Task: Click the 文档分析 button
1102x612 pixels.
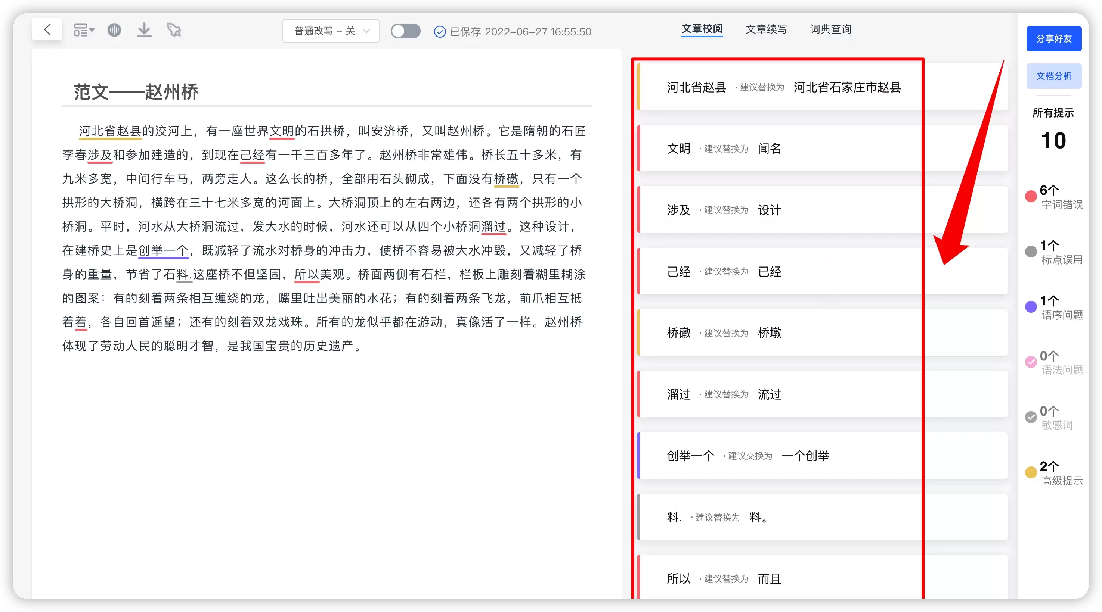Action: coord(1054,76)
